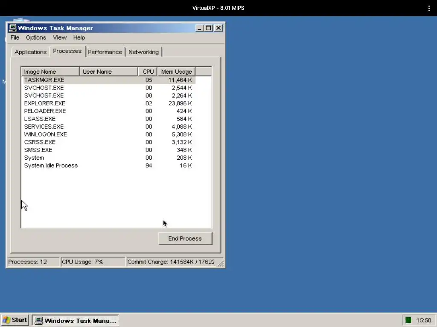
Task: Select the System process row
Action: (x=109, y=158)
